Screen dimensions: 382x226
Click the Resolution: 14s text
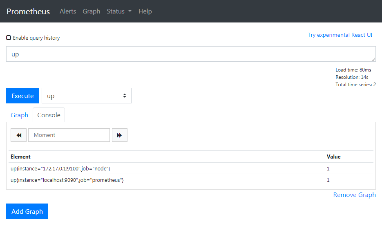(x=352, y=77)
